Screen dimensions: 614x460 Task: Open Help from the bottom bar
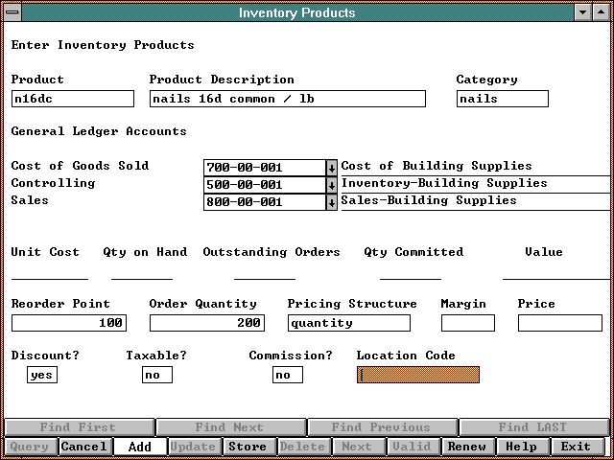521,447
